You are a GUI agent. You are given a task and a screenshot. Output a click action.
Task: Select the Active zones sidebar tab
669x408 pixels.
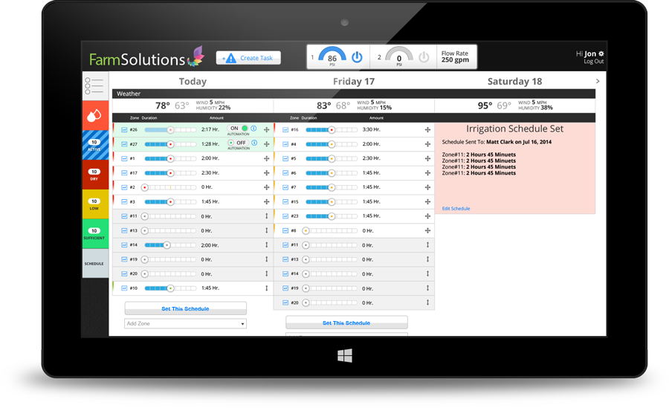[x=94, y=145]
